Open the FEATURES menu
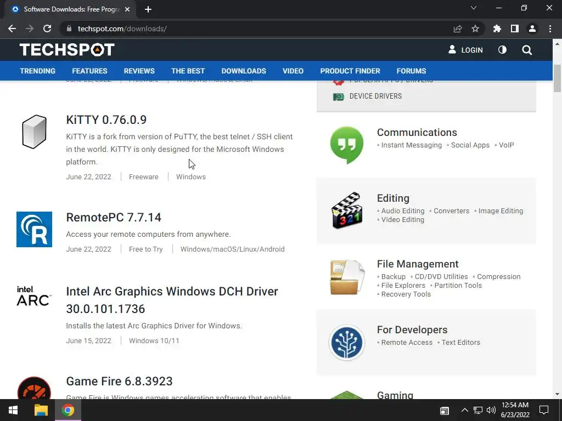The height and width of the screenshot is (421, 562). point(89,71)
